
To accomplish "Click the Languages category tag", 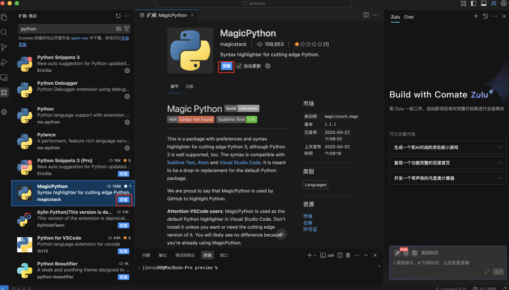I will pyautogui.click(x=315, y=185).
